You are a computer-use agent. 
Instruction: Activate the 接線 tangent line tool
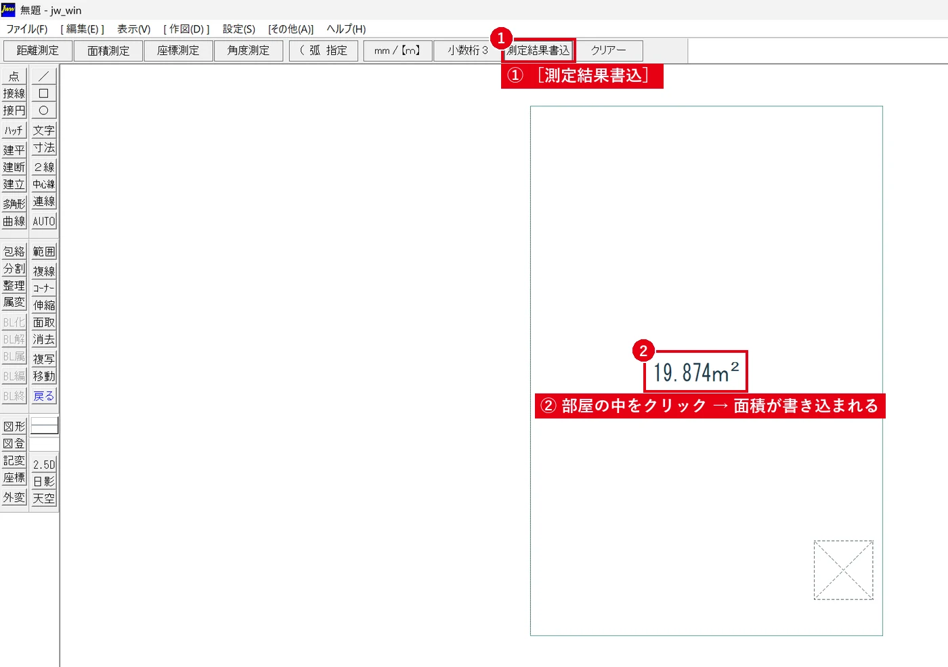click(14, 93)
